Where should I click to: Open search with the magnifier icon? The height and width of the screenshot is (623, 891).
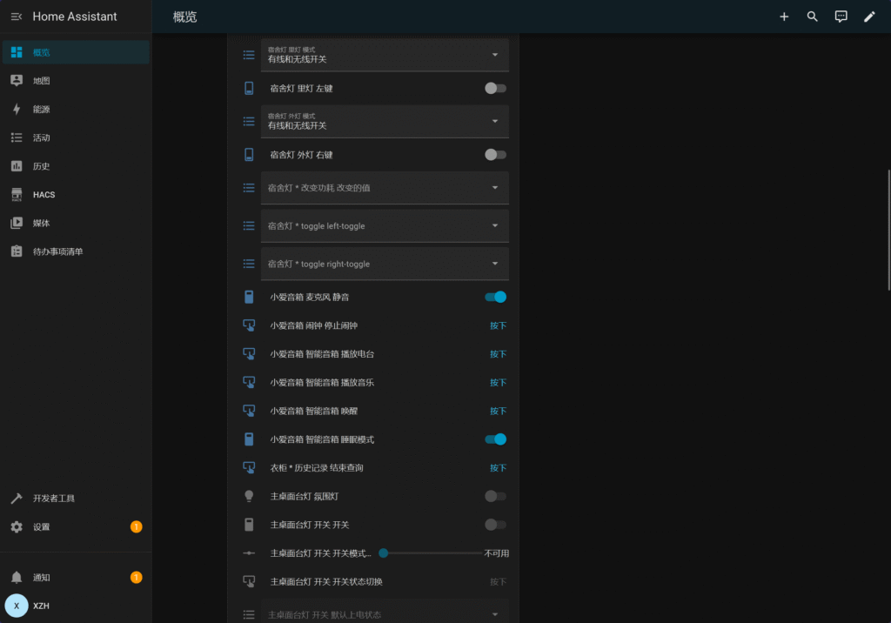(x=813, y=17)
